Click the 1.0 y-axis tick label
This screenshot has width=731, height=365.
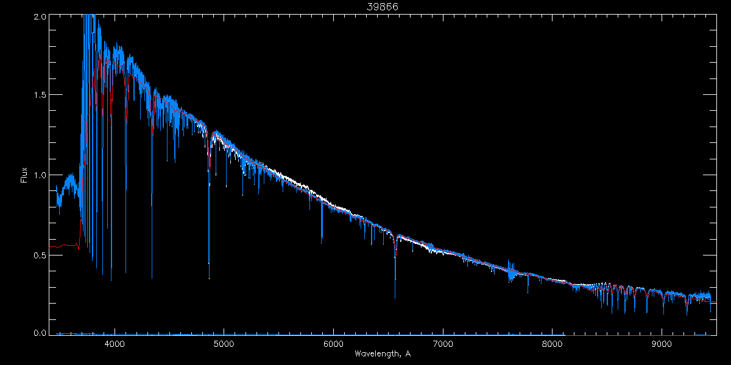pos(39,175)
